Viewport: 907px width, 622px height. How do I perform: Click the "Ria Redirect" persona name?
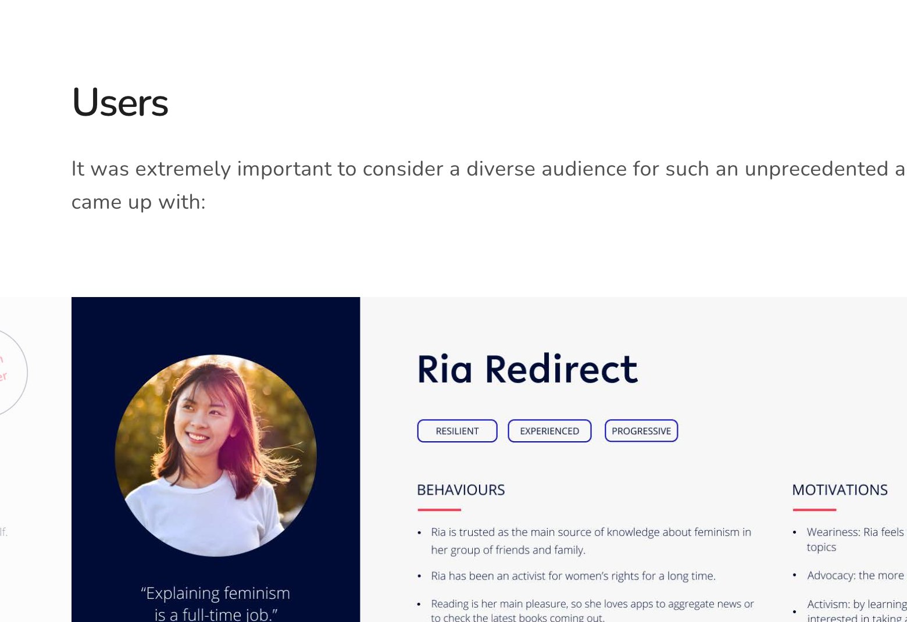pyautogui.click(x=527, y=369)
